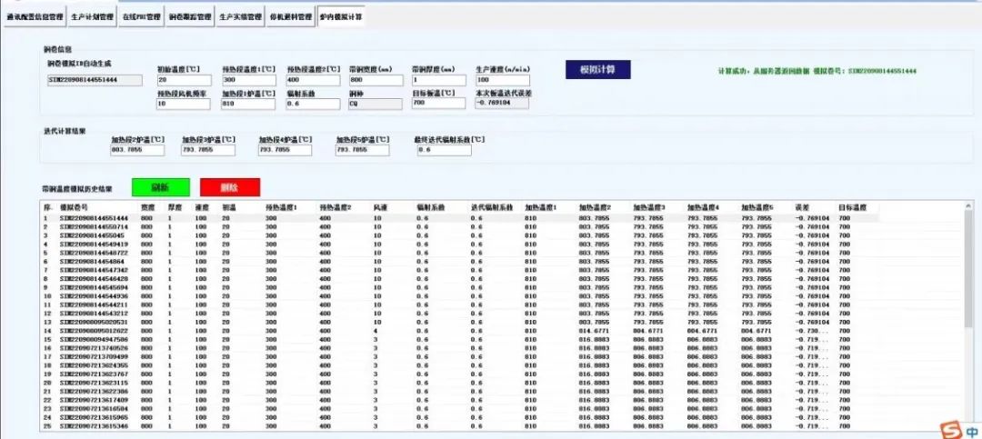Click the scrollbar up arrow of history table
This screenshot has width=982, height=439.
pos(969,205)
